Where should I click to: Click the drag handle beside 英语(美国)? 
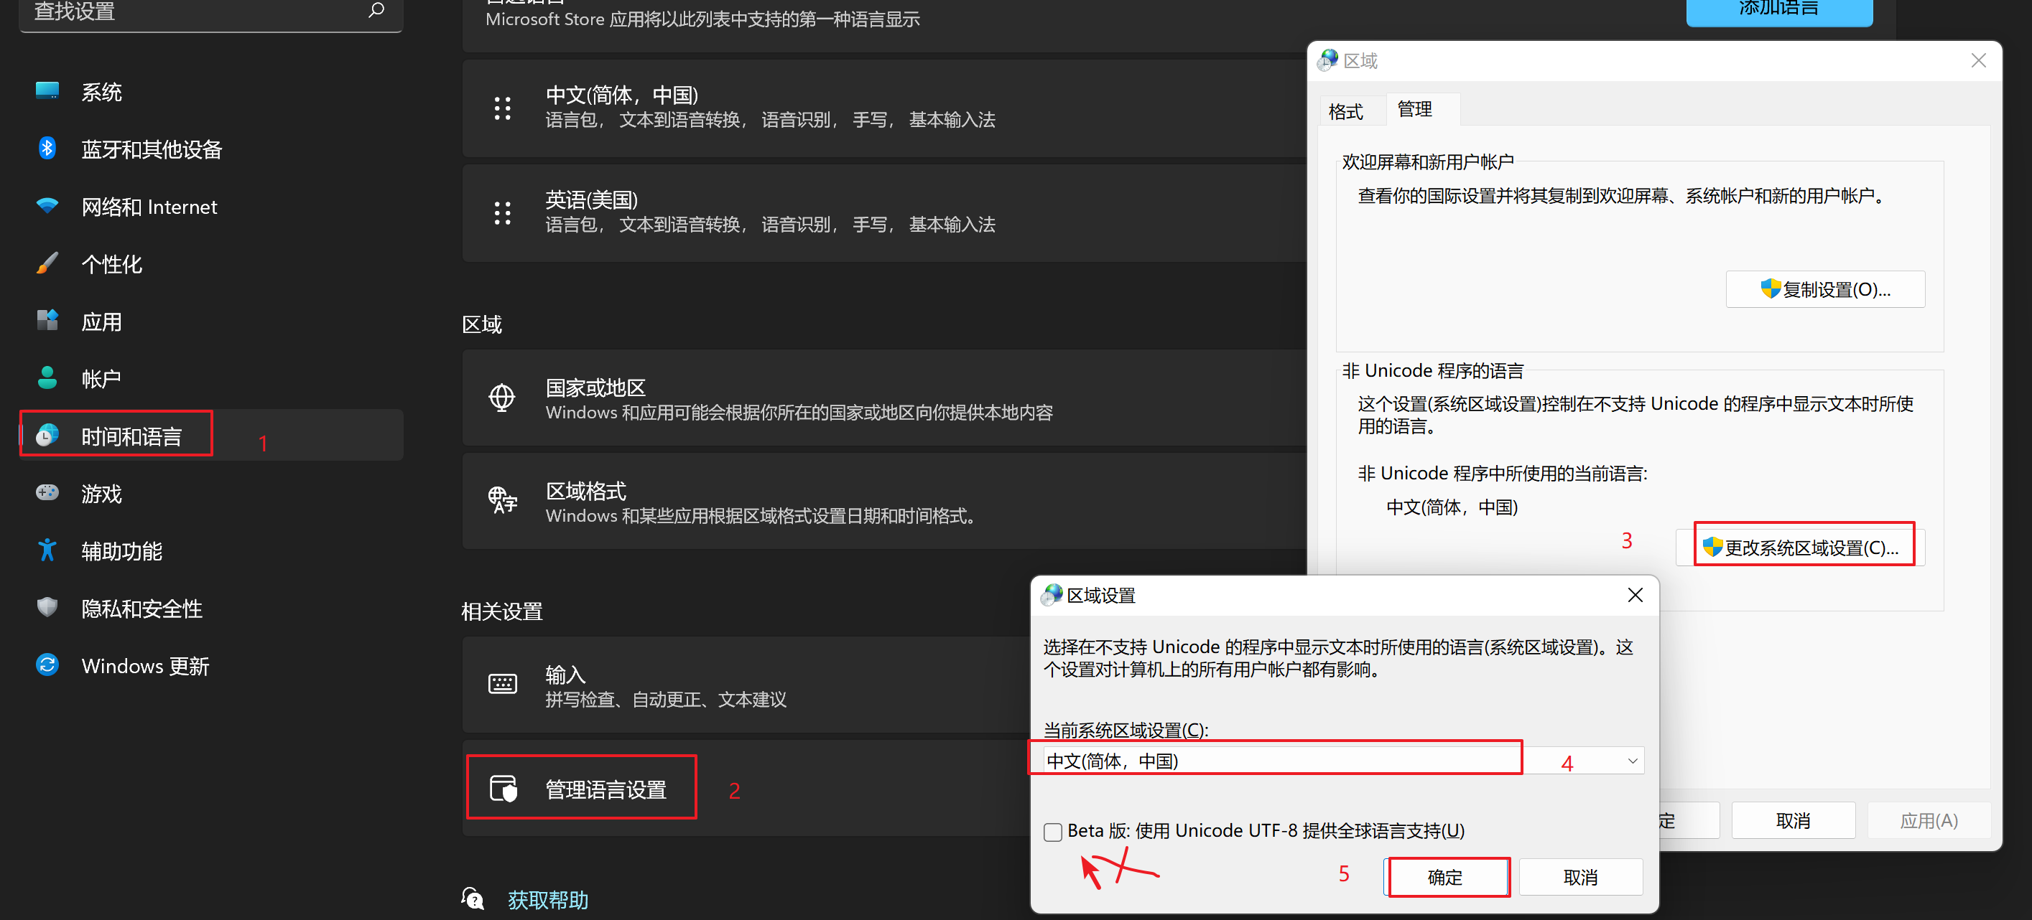coord(503,213)
